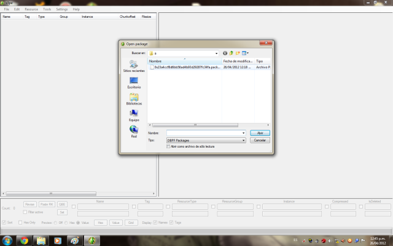Image resolution: width=393 pixels, height=246 pixels.
Task: Sort files by the Nombre column header
Action: [x=185, y=61]
